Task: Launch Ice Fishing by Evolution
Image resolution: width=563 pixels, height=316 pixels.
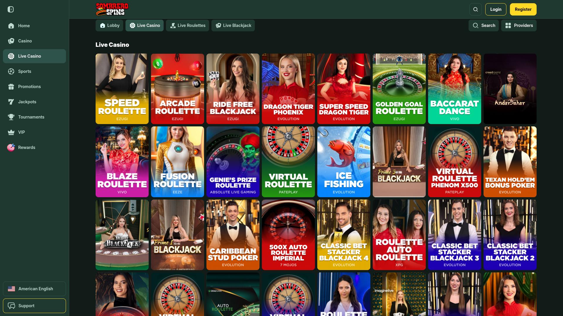Action: coord(344,162)
